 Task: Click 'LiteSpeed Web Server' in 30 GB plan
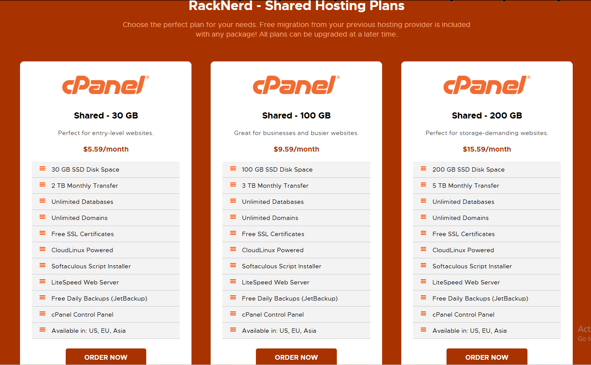click(85, 282)
